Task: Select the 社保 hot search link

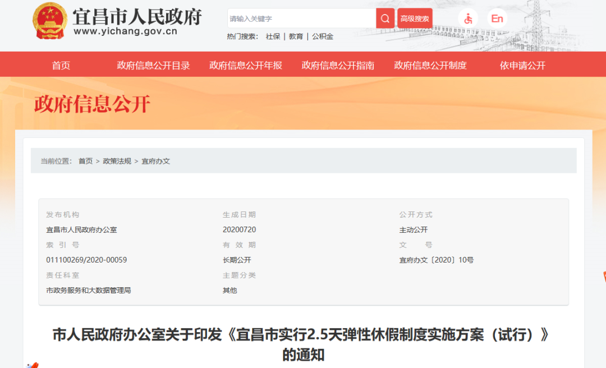Action: coord(273,36)
